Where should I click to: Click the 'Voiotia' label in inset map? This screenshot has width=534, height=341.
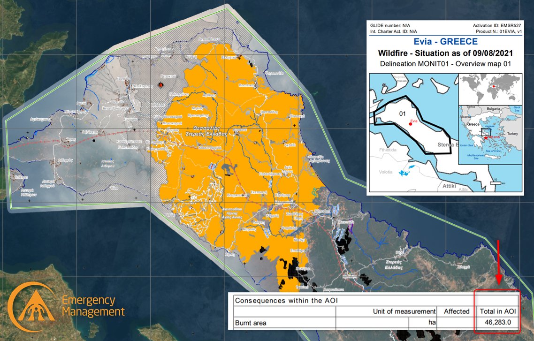pos(386,172)
